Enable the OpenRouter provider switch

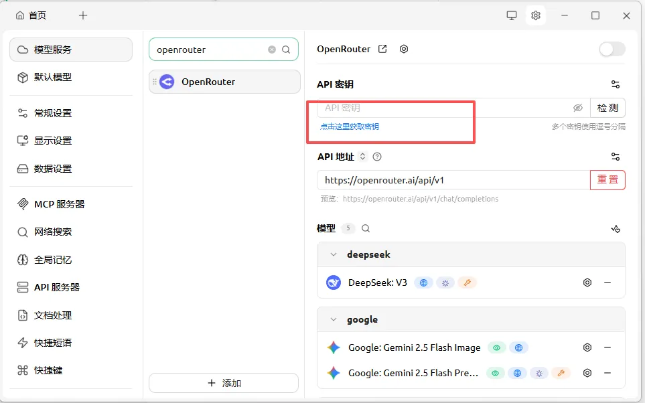(x=612, y=50)
